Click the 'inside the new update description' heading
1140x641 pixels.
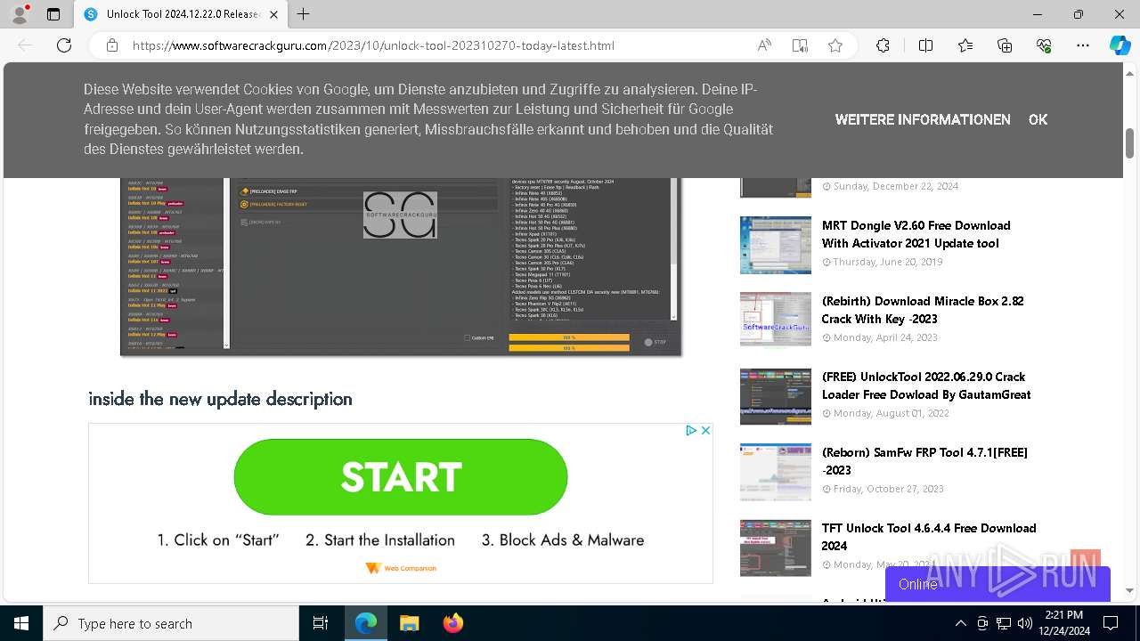pyautogui.click(x=220, y=399)
